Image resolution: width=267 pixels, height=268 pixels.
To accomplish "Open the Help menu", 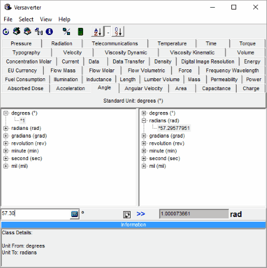I will (x=64, y=20).
